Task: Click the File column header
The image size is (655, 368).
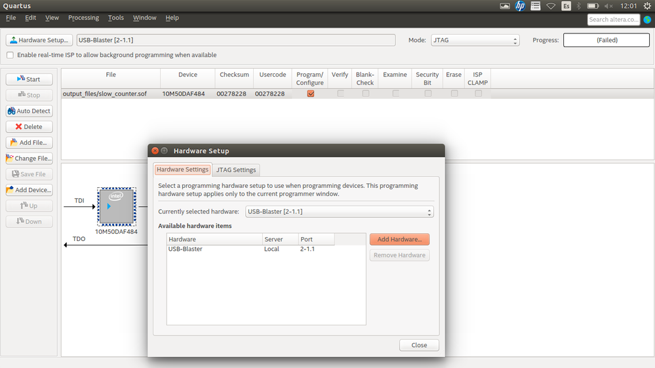Action: (111, 79)
